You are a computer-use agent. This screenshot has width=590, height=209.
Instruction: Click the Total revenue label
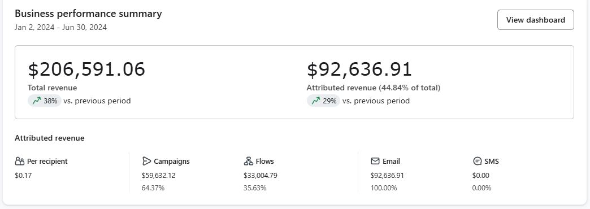click(53, 88)
